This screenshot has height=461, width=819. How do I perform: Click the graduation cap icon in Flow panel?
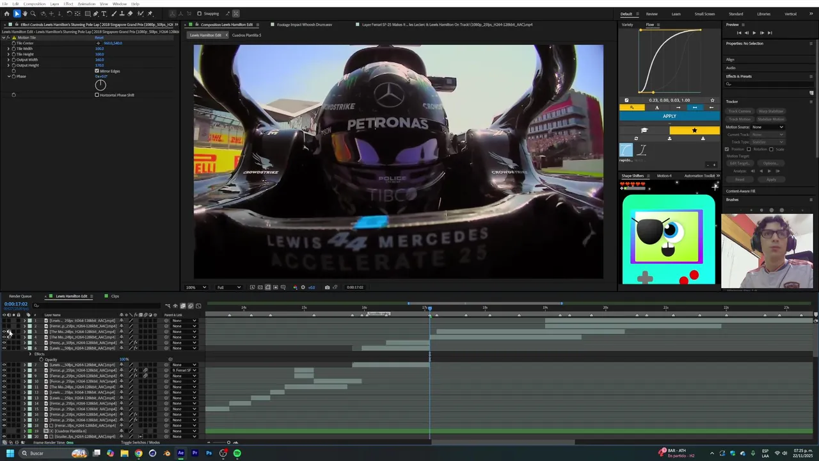pos(644,130)
